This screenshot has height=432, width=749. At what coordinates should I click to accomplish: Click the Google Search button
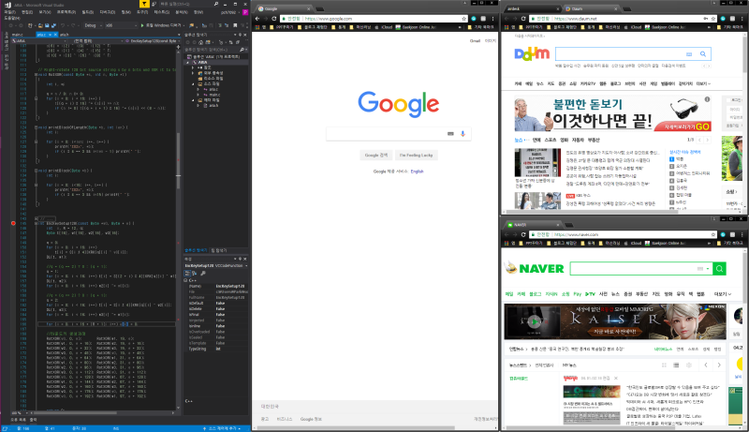point(376,155)
